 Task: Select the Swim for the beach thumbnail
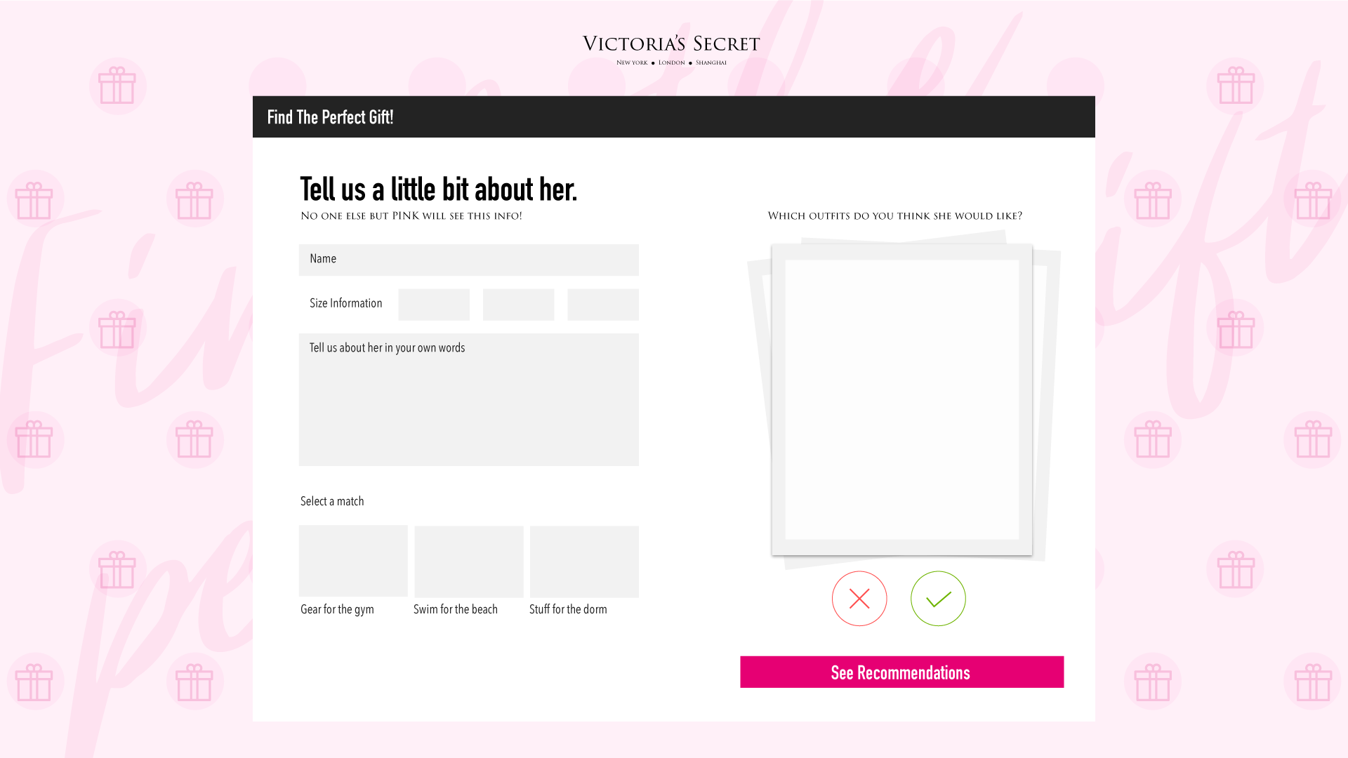point(469,561)
